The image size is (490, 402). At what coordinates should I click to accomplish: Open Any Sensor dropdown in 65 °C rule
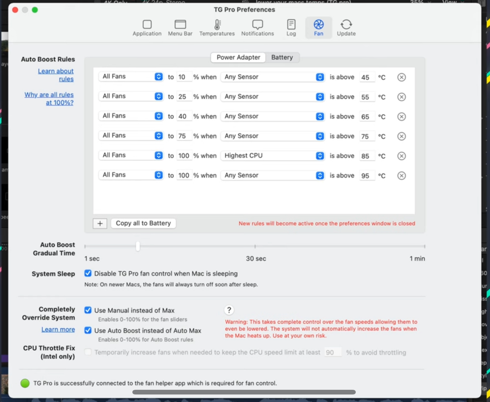(273, 116)
